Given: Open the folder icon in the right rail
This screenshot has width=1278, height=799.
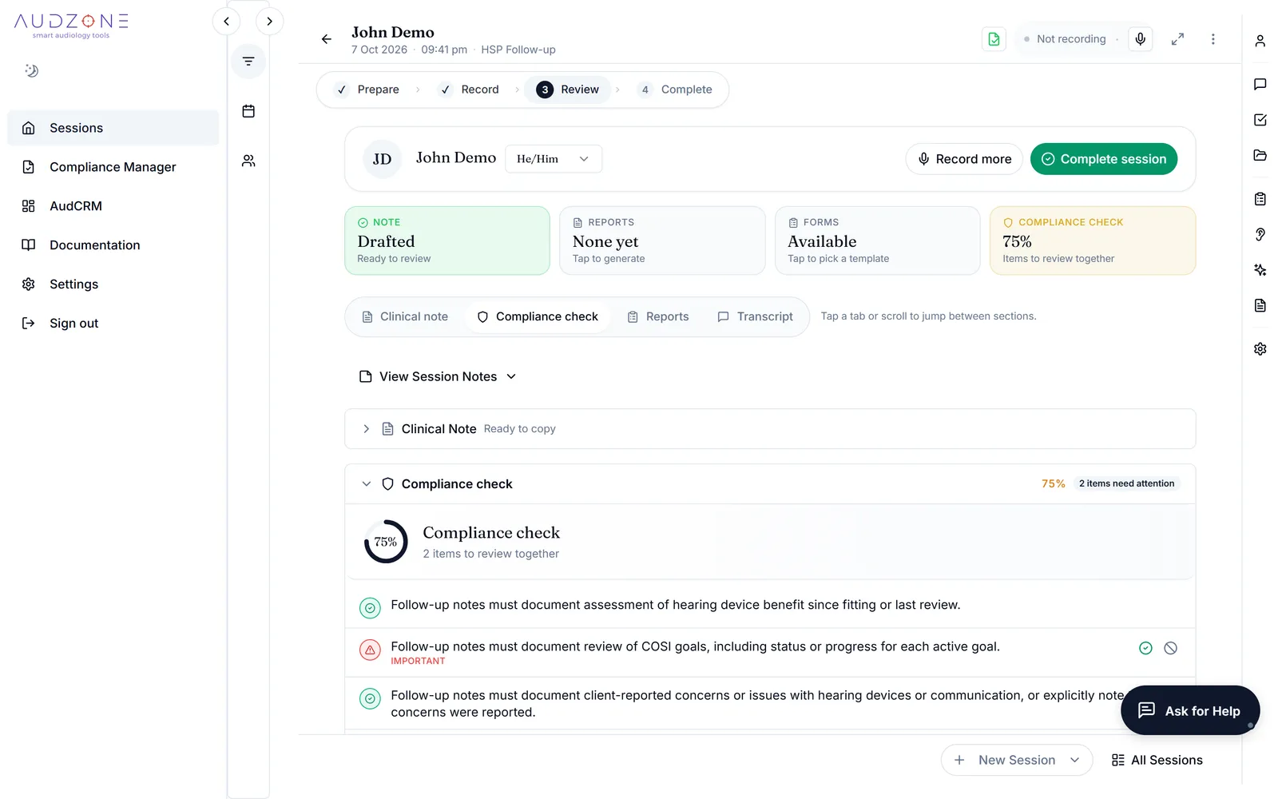Looking at the screenshot, I should pyautogui.click(x=1260, y=155).
